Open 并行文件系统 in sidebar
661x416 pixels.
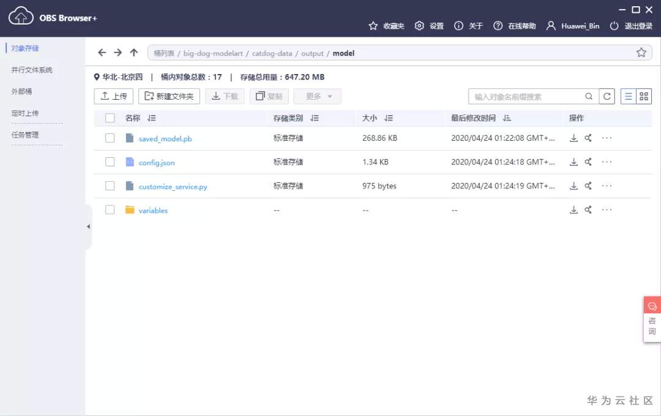pos(32,70)
